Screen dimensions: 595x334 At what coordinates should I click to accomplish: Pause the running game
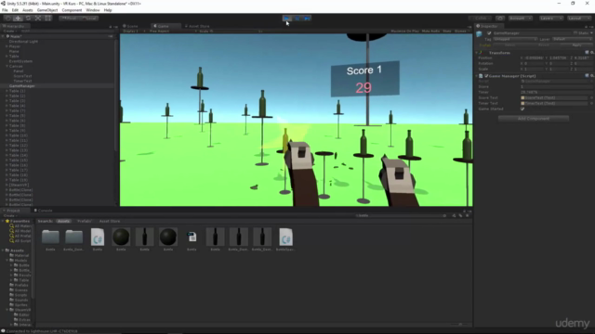[297, 19]
